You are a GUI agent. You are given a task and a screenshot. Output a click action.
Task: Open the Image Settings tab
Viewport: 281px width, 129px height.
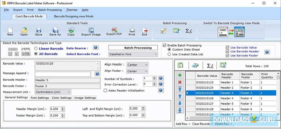tap(85, 98)
